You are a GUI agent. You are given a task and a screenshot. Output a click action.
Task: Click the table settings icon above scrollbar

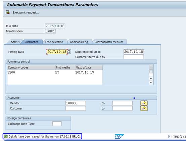click(151, 67)
